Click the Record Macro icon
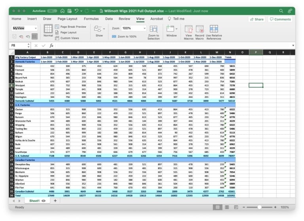The width and height of the screenshot is (304, 221). [x=199, y=32]
